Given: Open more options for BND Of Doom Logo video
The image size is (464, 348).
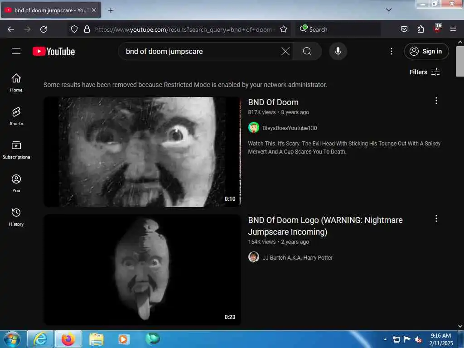Looking at the screenshot, I should point(436,219).
